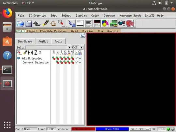Open the Sel. field dropdown arrow

click(69, 48)
